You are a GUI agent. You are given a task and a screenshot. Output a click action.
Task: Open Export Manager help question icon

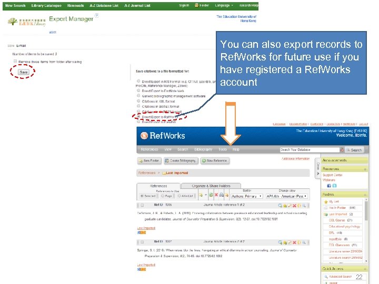pyautogui.click(x=97, y=16)
